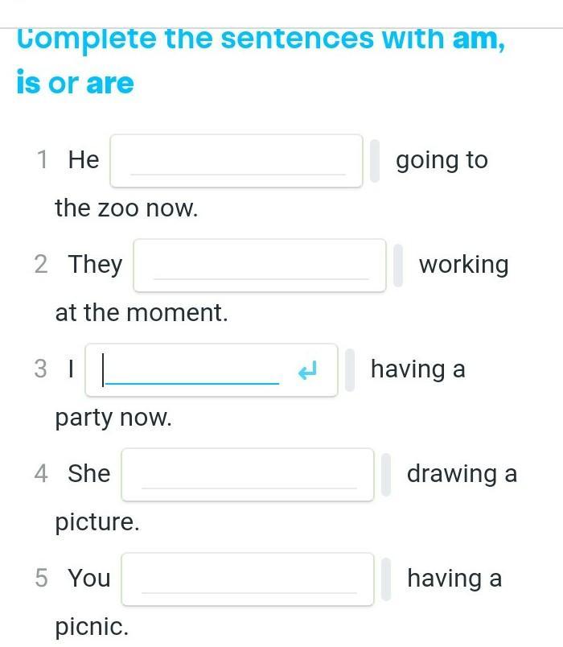Click the gray bar beside sentence 1 field

click(375, 161)
